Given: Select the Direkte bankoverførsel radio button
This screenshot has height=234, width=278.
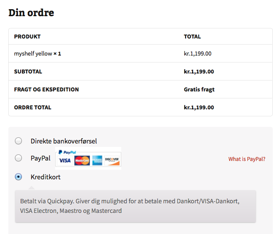Looking at the screenshot, I should 18,141.
